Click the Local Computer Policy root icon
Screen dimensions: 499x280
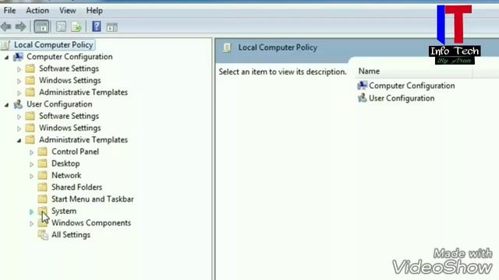pos(5,45)
